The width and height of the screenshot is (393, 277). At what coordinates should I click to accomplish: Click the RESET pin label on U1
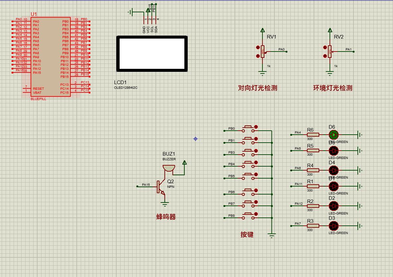tap(38, 88)
